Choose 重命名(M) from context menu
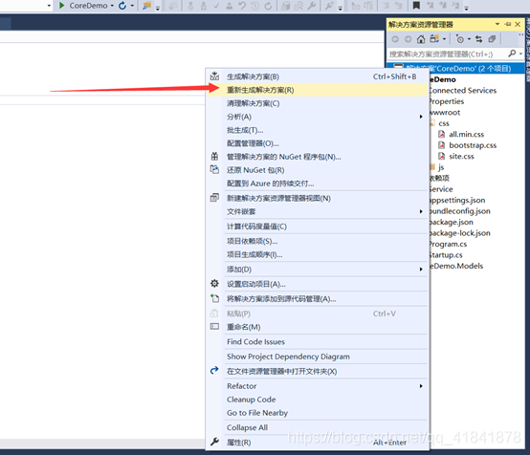 point(318,327)
